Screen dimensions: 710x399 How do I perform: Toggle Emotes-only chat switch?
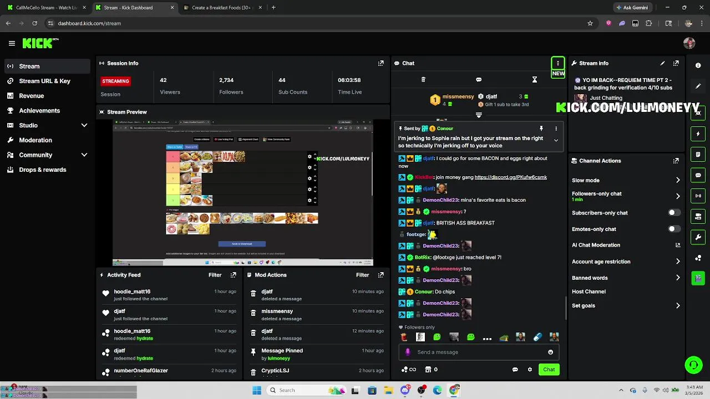[x=674, y=229]
